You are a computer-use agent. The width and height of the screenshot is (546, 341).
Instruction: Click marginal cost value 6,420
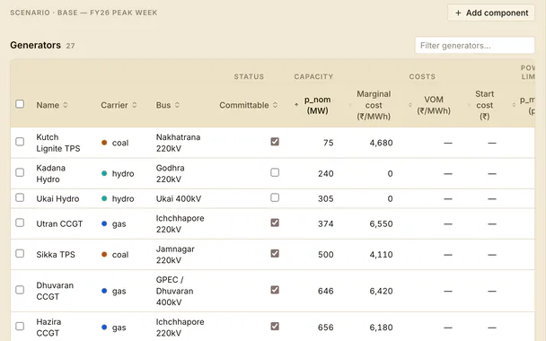tap(381, 291)
